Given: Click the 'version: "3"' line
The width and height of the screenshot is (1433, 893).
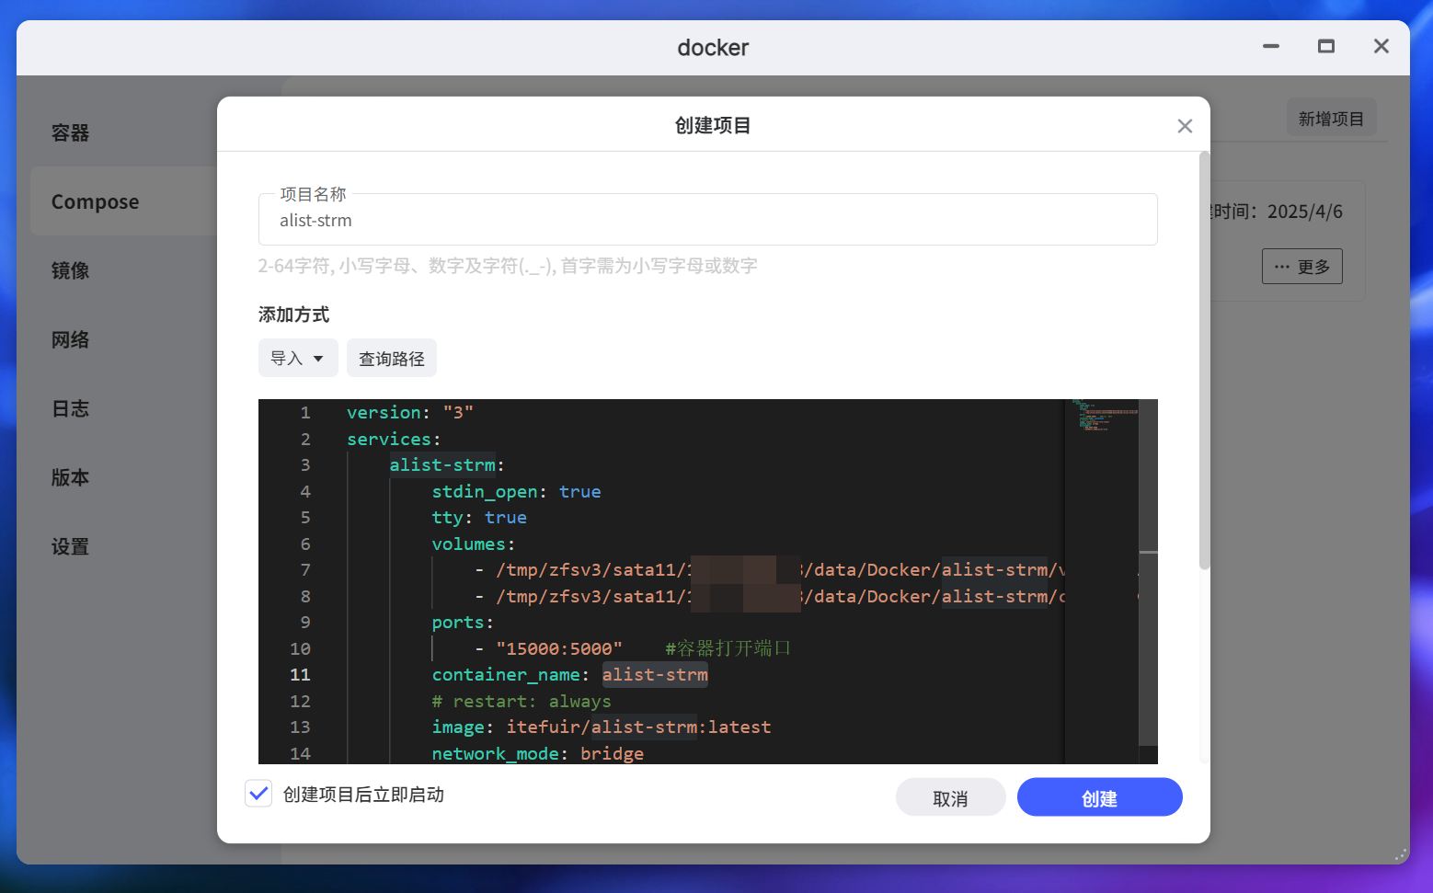Looking at the screenshot, I should 410,412.
